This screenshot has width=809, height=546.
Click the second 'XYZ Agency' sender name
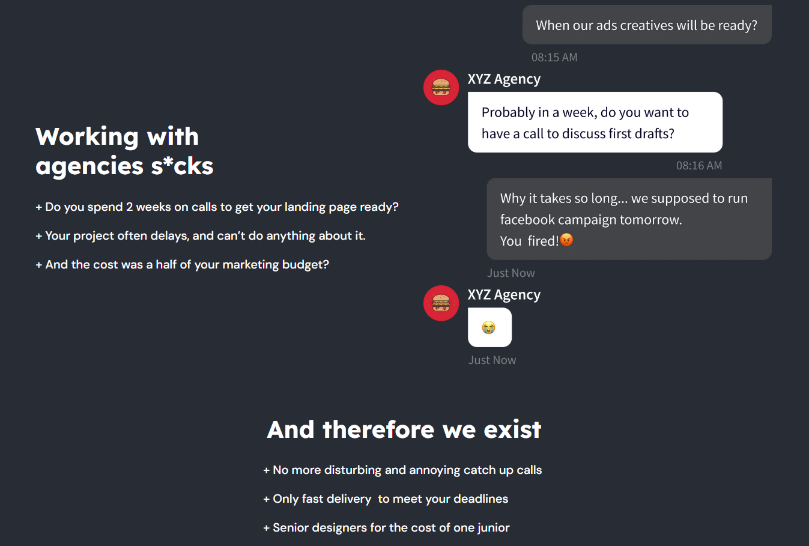coord(504,295)
